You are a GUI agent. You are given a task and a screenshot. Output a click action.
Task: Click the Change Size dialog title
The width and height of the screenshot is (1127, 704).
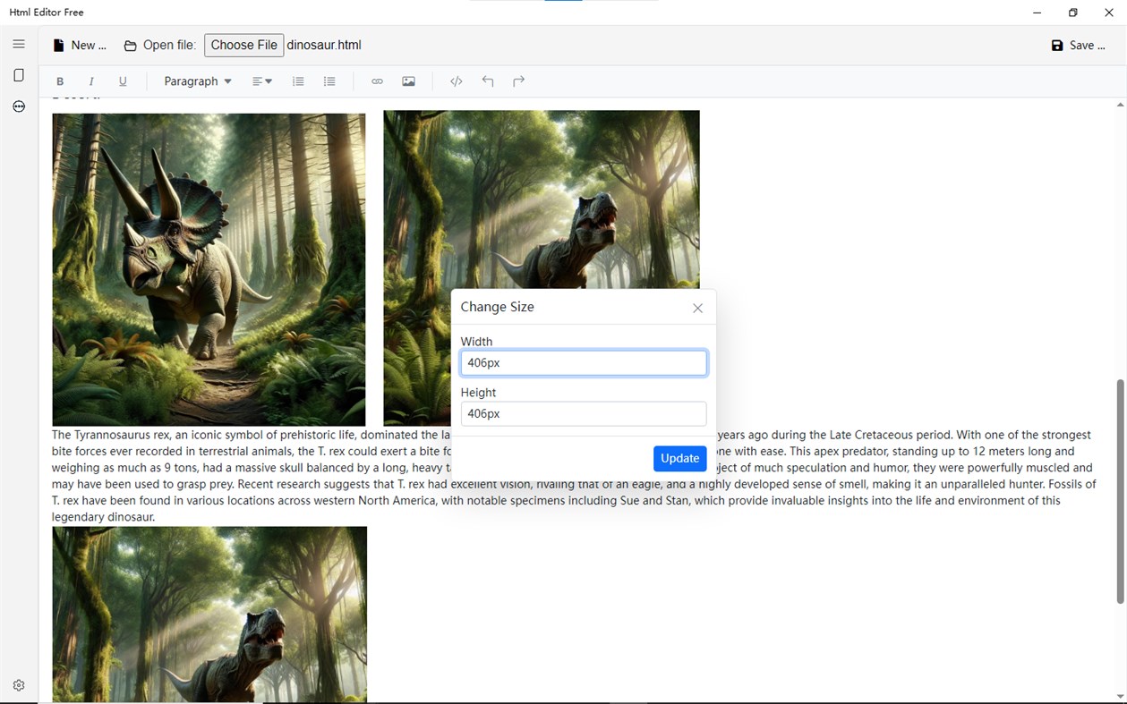(x=497, y=307)
